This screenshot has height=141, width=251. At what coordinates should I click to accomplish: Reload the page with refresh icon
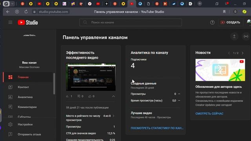[x=26, y=12]
